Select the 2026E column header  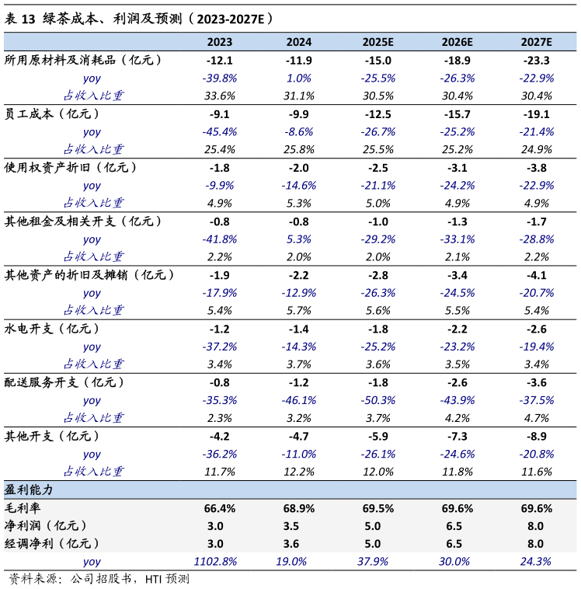457,42
